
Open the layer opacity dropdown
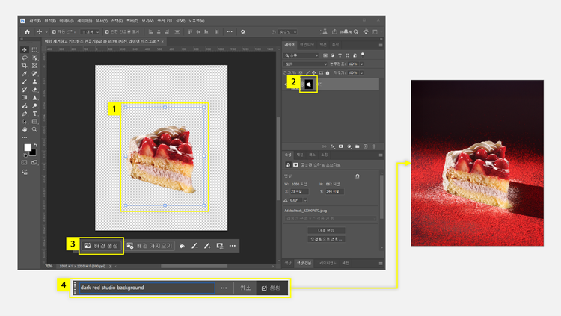pyautogui.click(x=362, y=64)
